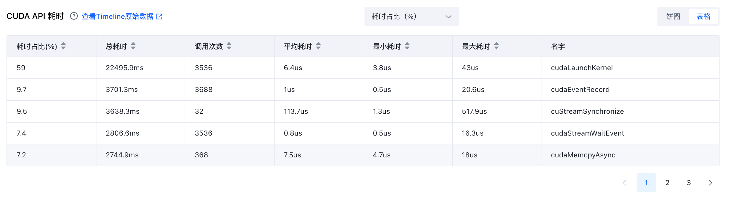Open the Timeline raw data external link icon

point(159,17)
